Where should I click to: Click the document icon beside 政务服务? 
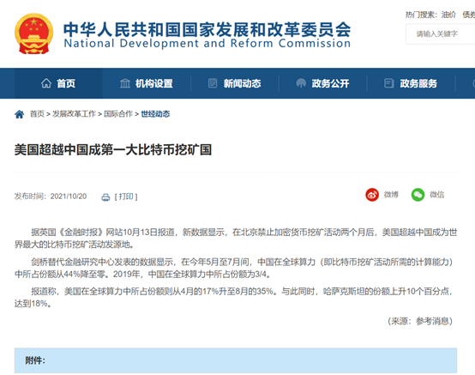(x=389, y=83)
